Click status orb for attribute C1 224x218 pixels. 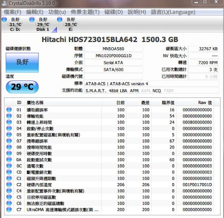click(x=9, y=178)
